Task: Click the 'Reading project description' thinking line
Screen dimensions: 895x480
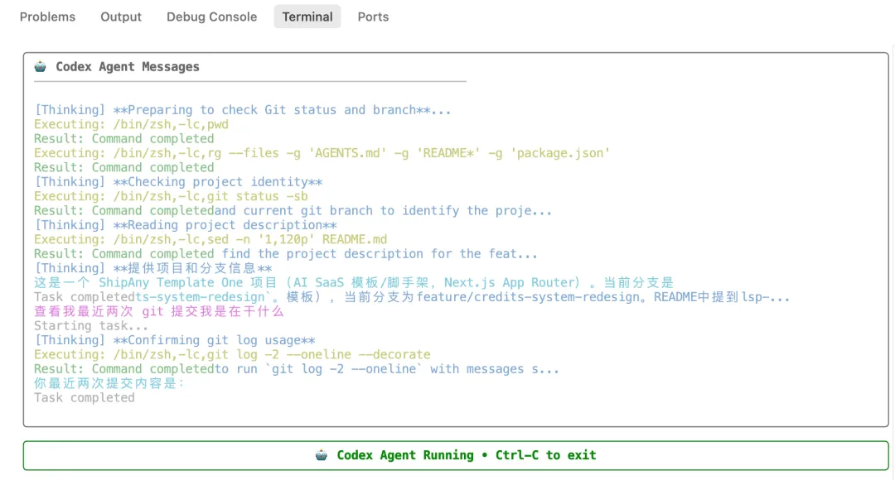Action: [x=185, y=225]
